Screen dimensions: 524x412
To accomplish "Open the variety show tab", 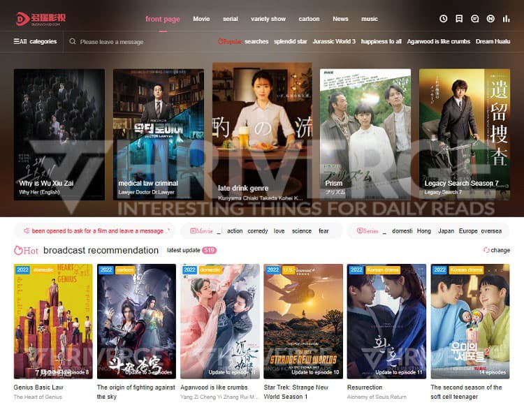I will tap(268, 19).
